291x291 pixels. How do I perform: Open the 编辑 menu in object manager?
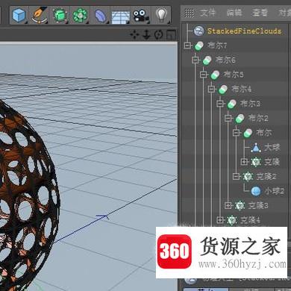[x=234, y=13]
